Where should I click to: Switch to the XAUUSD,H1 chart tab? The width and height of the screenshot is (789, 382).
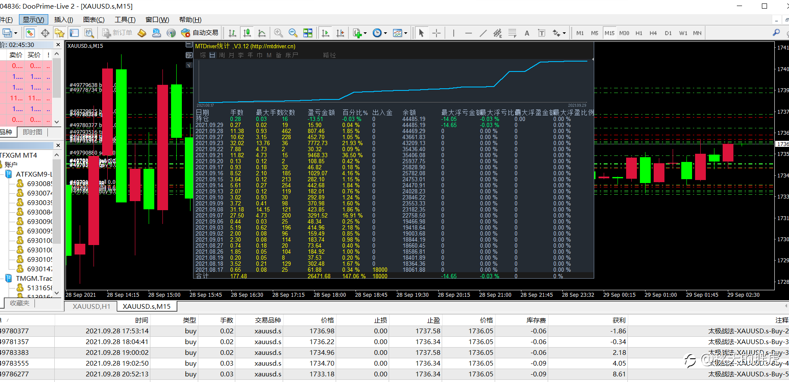tap(91, 306)
